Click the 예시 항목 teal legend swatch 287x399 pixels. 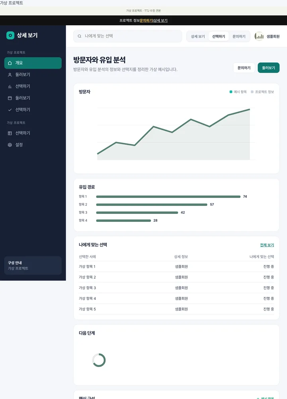pos(231,92)
